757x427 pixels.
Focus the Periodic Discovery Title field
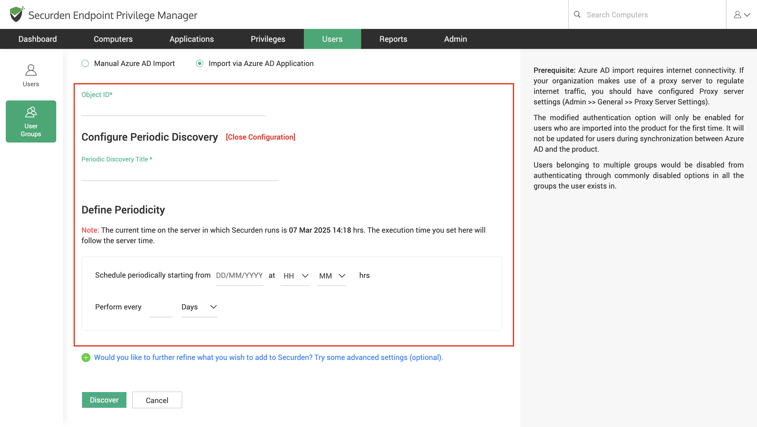point(180,173)
